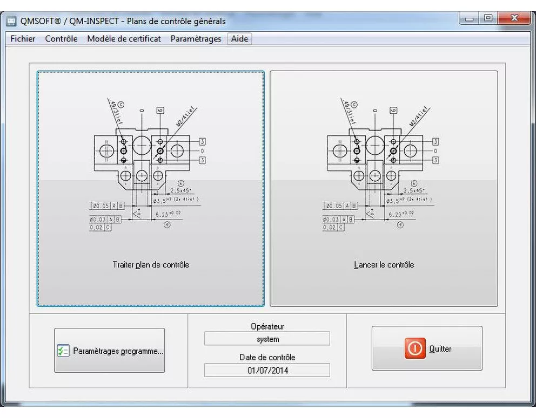Maximize the QM-INSPECT window
536x418 pixels.
pyautogui.click(x=488, y=18)
